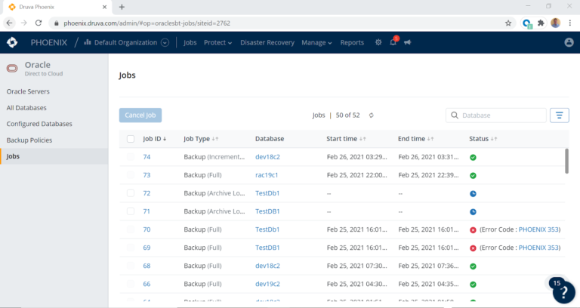Click the jobs filter icon button
580x308 pixels.
point(559,115)
